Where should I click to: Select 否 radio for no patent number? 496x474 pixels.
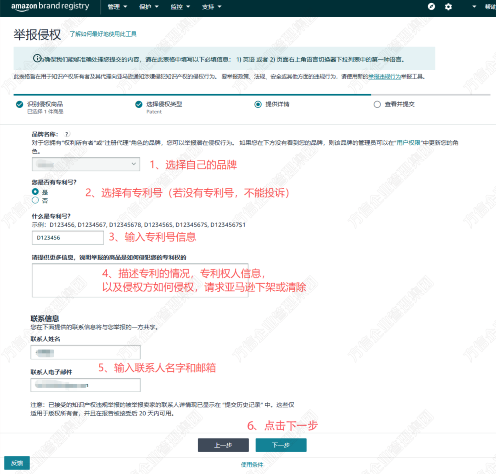point(35,200)
